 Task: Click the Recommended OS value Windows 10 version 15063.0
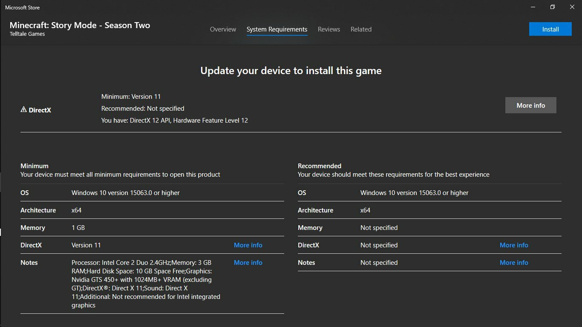pos(414,193)
